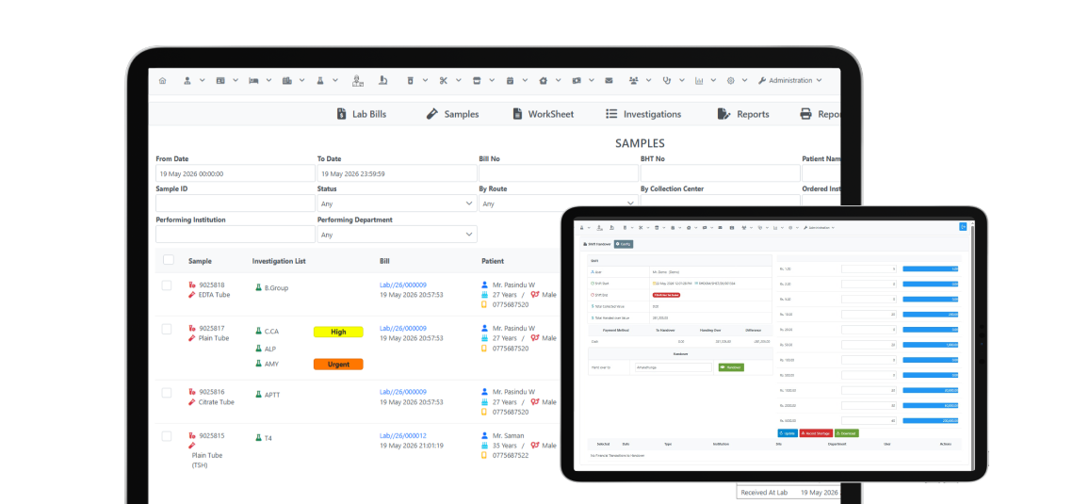Viewport: 1073px width, 504px height.
Task: Open the stethoscope icon menu
Action: [667, 81]
